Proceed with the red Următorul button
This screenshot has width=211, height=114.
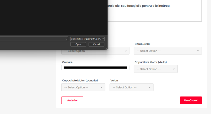(191, 100)
